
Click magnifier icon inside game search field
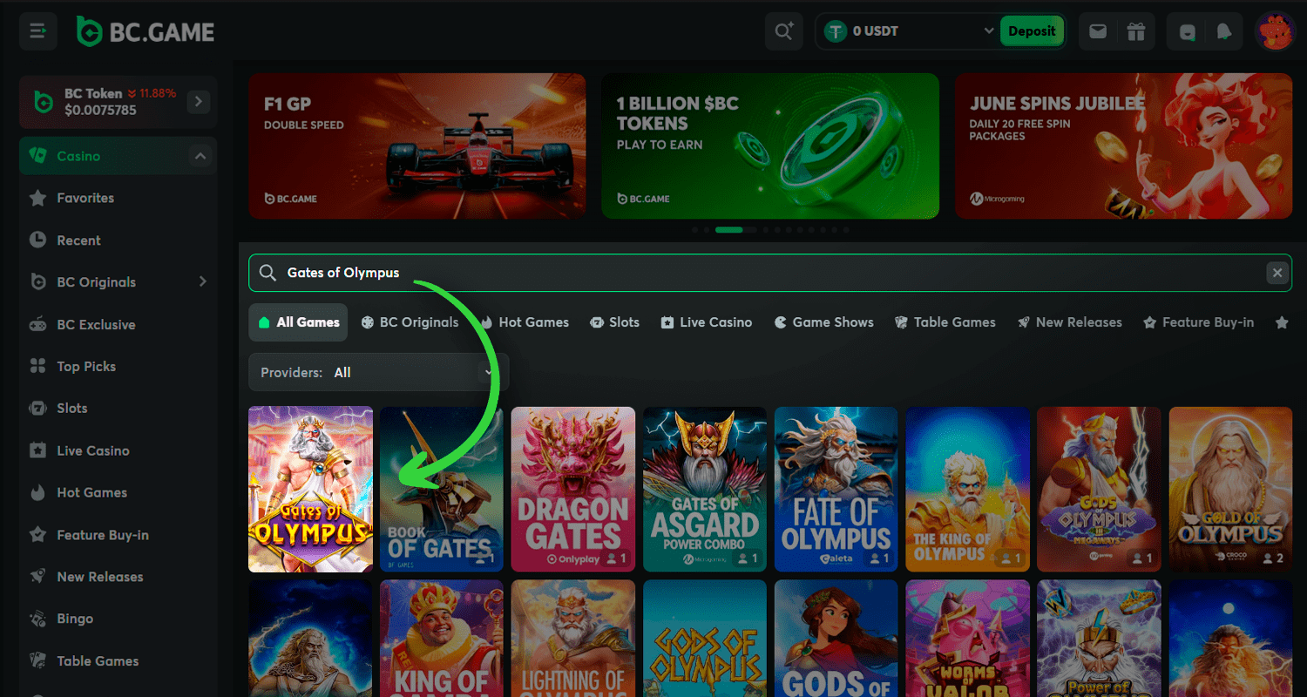pyautogui.click(x=268, y=273)
